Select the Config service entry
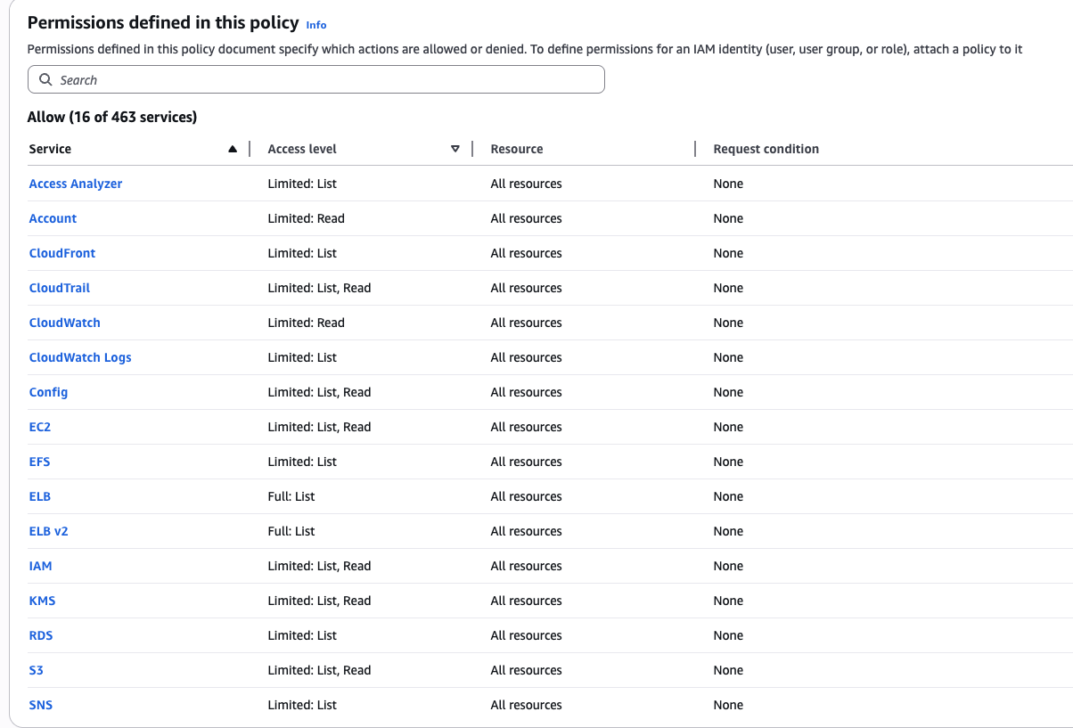The height and width of the screenshot is (728, 1073). 48,392
